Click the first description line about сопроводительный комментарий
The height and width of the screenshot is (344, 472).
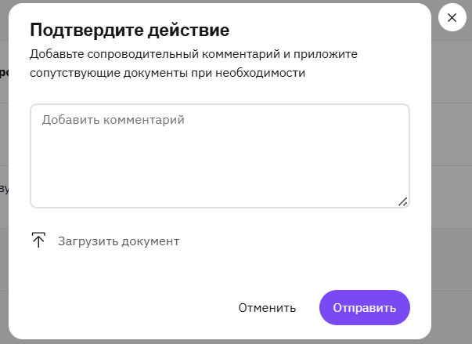[x=193, y=54]
